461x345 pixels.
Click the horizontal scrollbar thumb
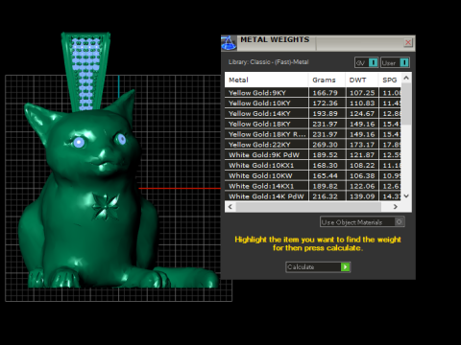click(308, 207)
